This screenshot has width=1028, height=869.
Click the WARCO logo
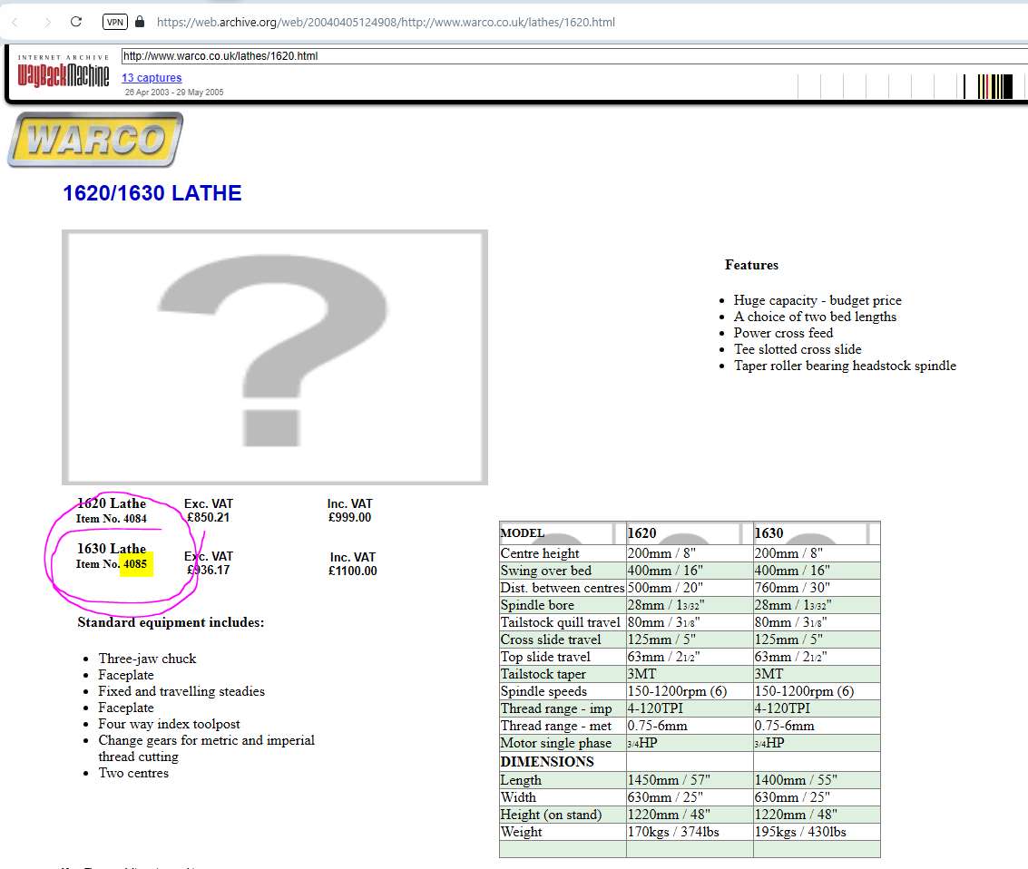point(95,139)
